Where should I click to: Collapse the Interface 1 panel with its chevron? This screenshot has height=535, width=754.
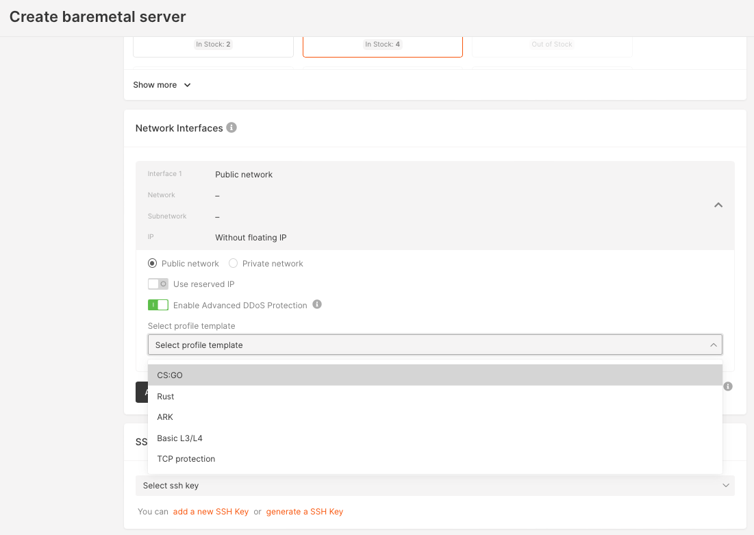point(718,205)
